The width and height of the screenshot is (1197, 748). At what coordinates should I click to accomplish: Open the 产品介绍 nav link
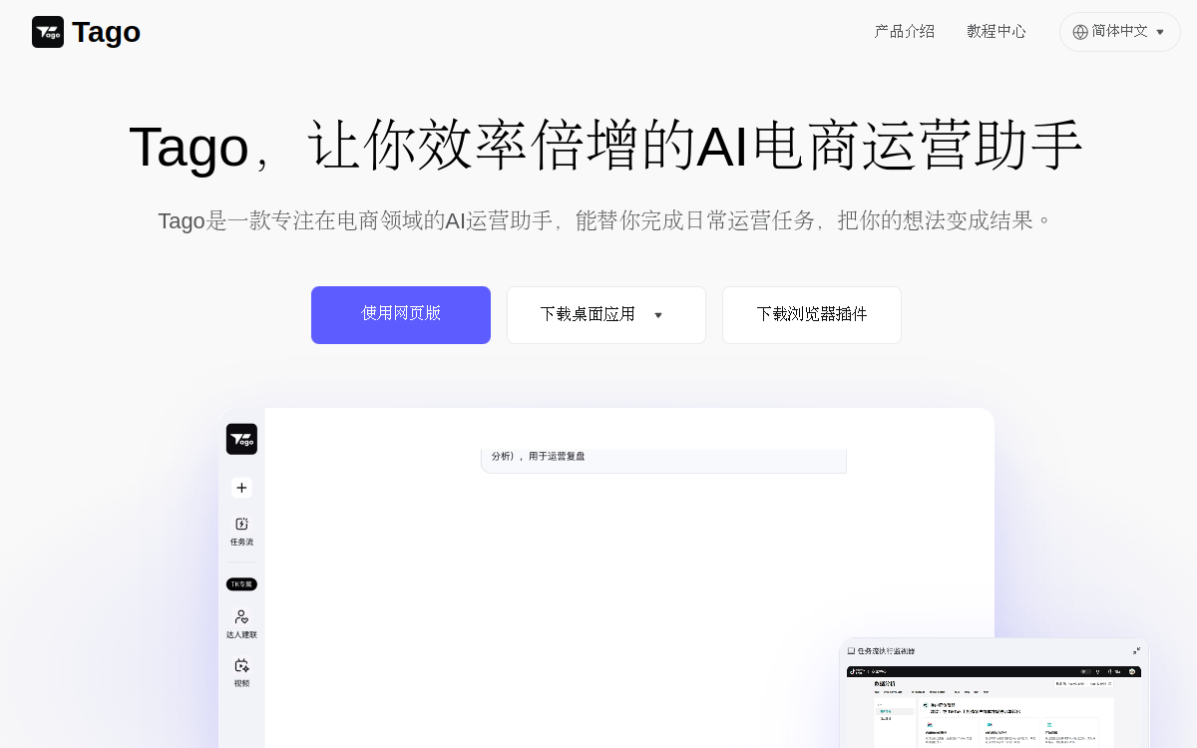(x=905, y=31)
